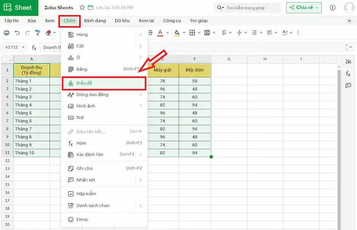Open the Định dạng menu
357x230 pixels.
click(95, 21)
